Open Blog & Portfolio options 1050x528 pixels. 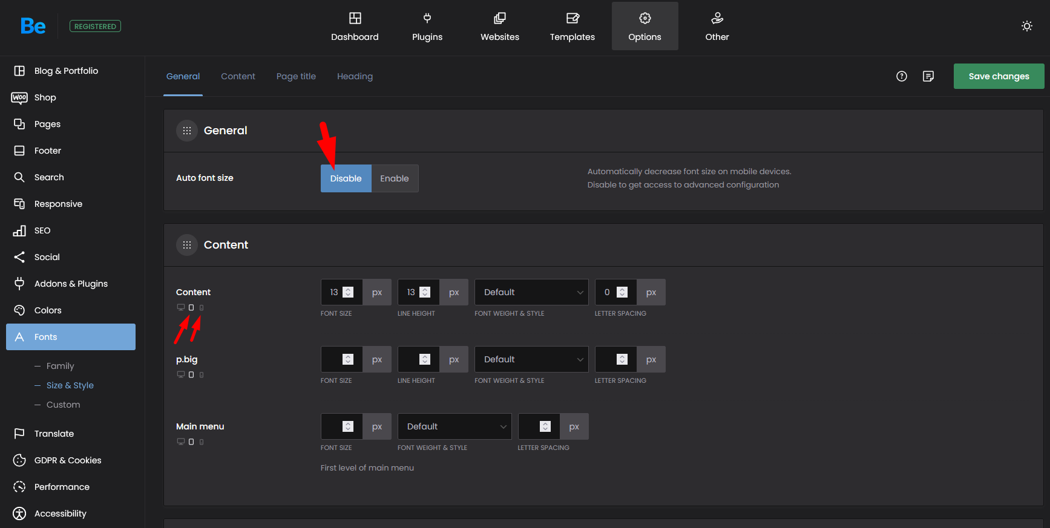(x=71, y=71)
